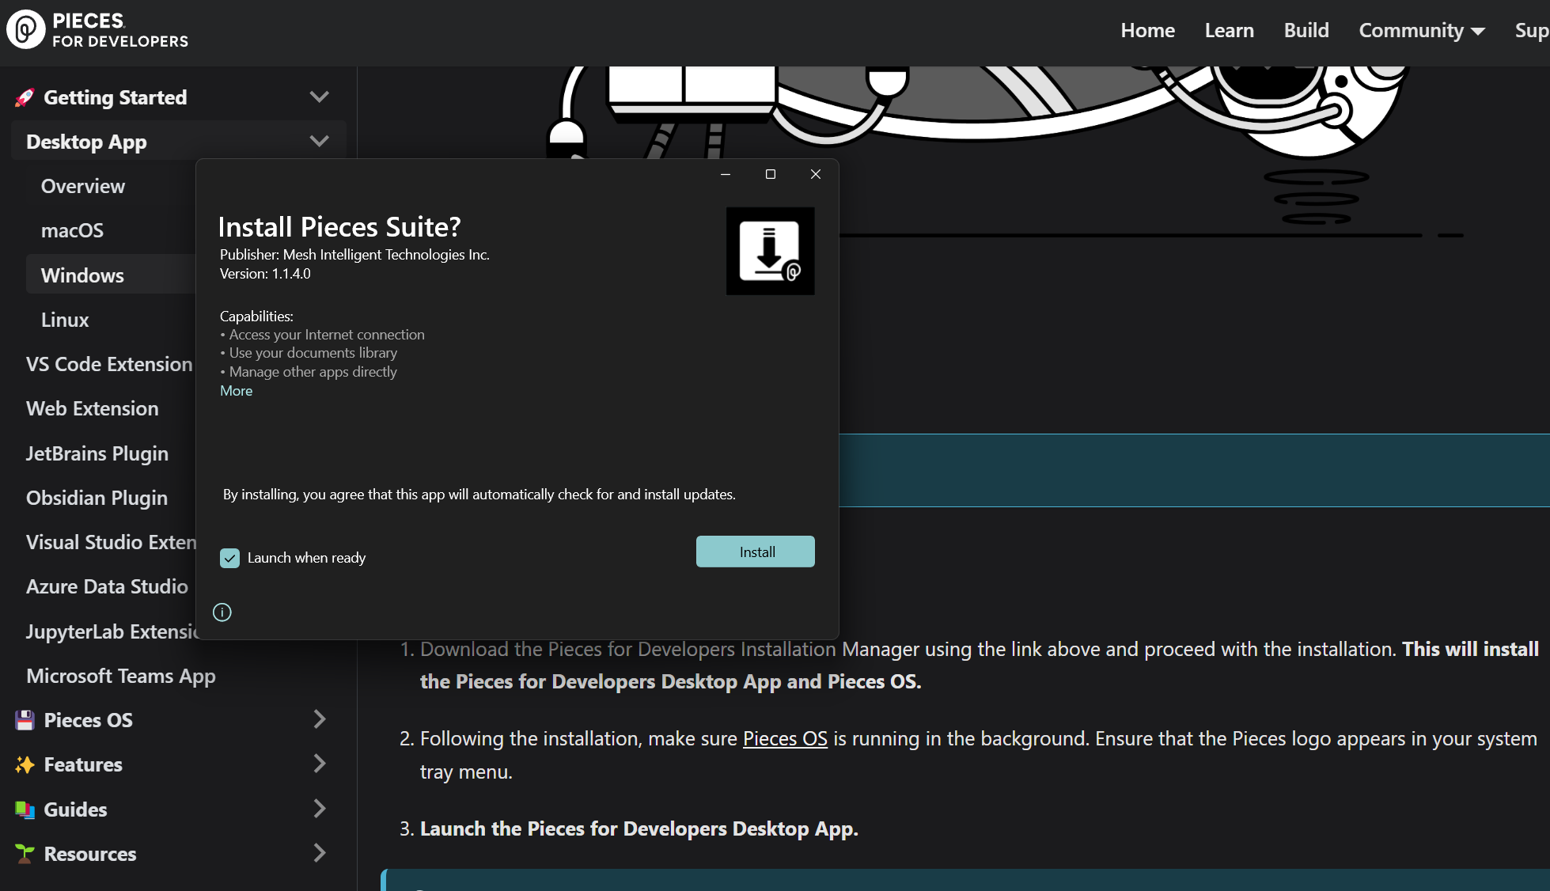Click the rocket icon beside Getting Started
The height and width of the screenshot is (891, 1550).
(x=25, y=97)
